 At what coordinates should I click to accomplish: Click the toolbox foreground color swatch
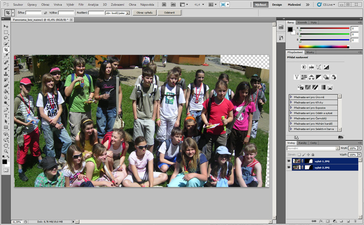(x=5, y=161)
